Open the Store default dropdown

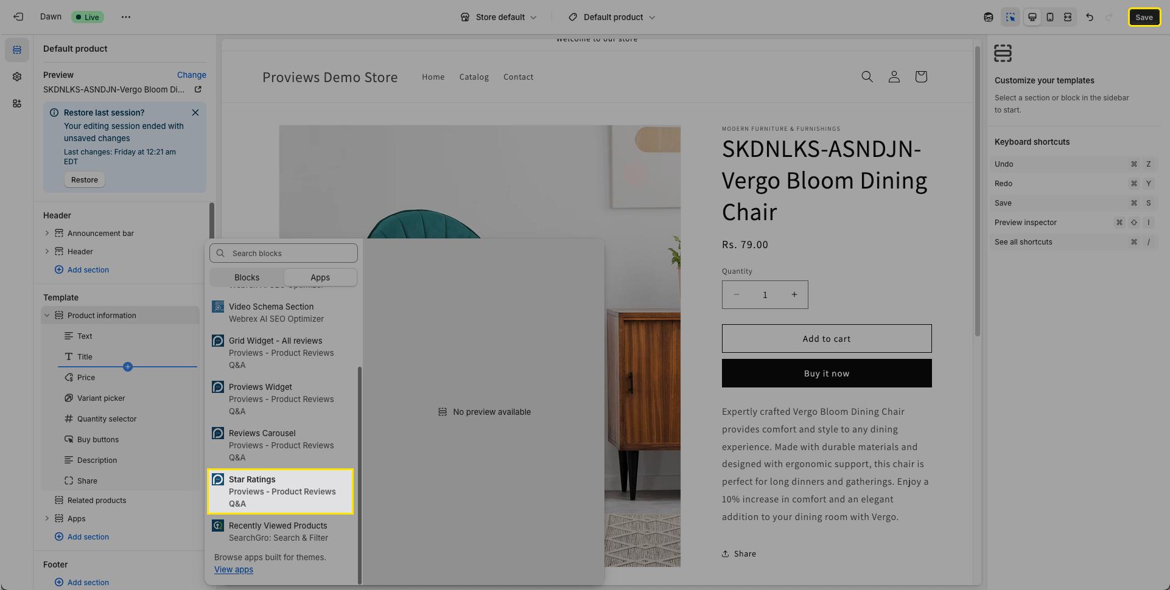click(499, 17)
